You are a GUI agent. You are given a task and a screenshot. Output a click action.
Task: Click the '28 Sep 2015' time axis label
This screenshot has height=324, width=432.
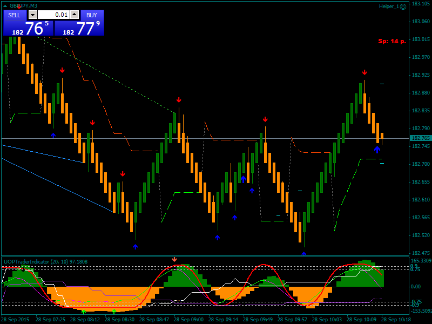(x=16, y=320)
